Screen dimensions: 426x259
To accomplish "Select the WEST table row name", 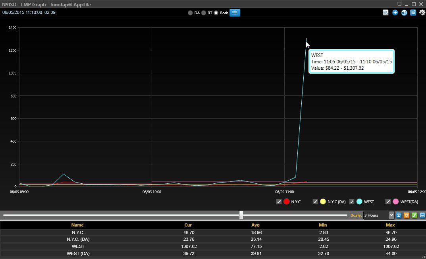I will [78, 246].
